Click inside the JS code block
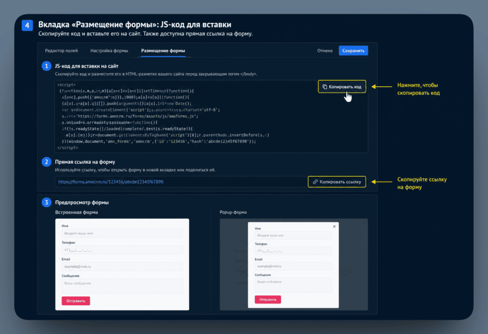Viewport: 488px width, 334px height. tap(211, 116)
